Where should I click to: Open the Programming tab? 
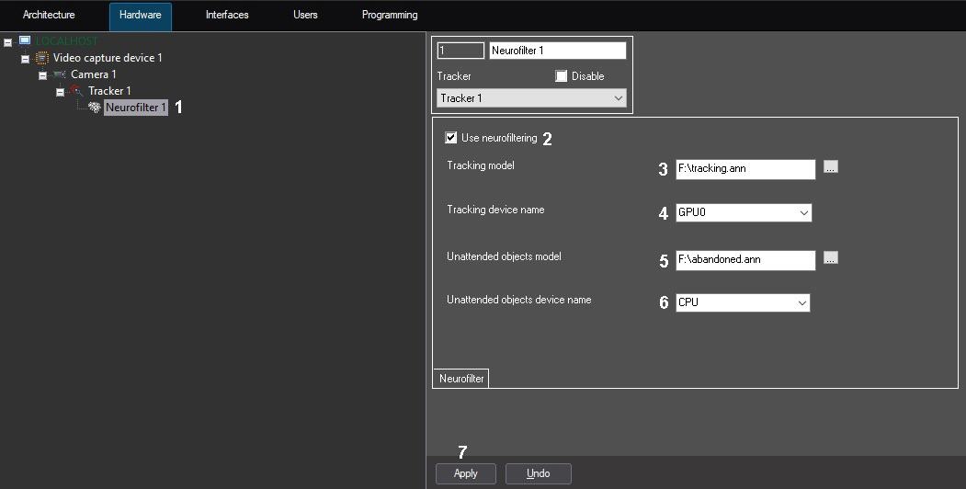390,15
